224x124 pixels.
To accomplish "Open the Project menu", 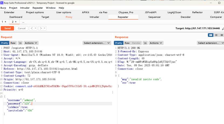I will (x=13, y=8).
